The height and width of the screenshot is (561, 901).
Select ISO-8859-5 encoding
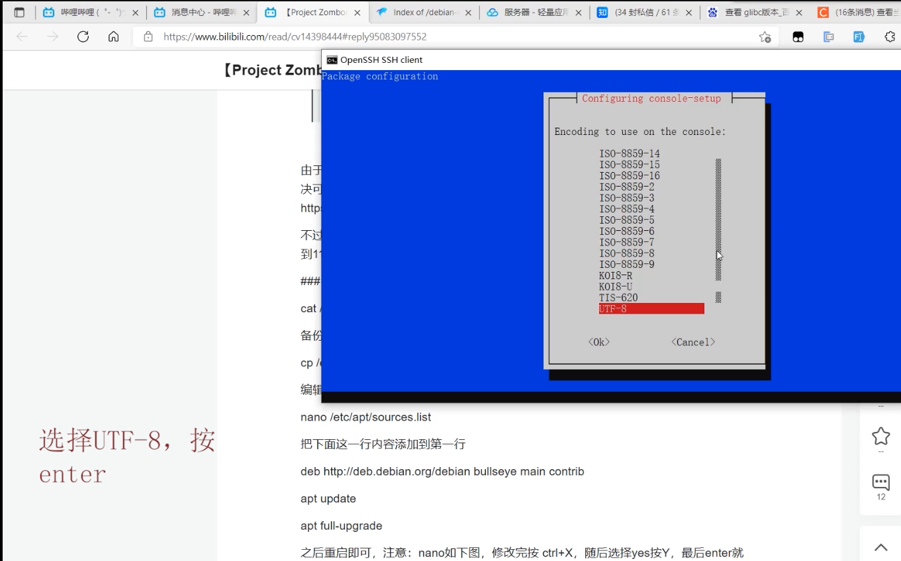click(627, 220)
